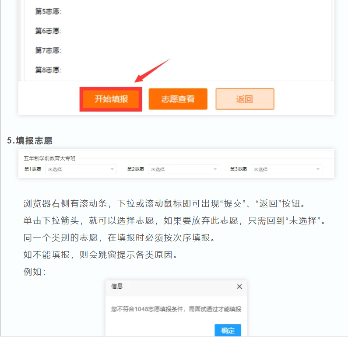
Task: Click the 5.填报志愿 section heading
Action: 30,140
